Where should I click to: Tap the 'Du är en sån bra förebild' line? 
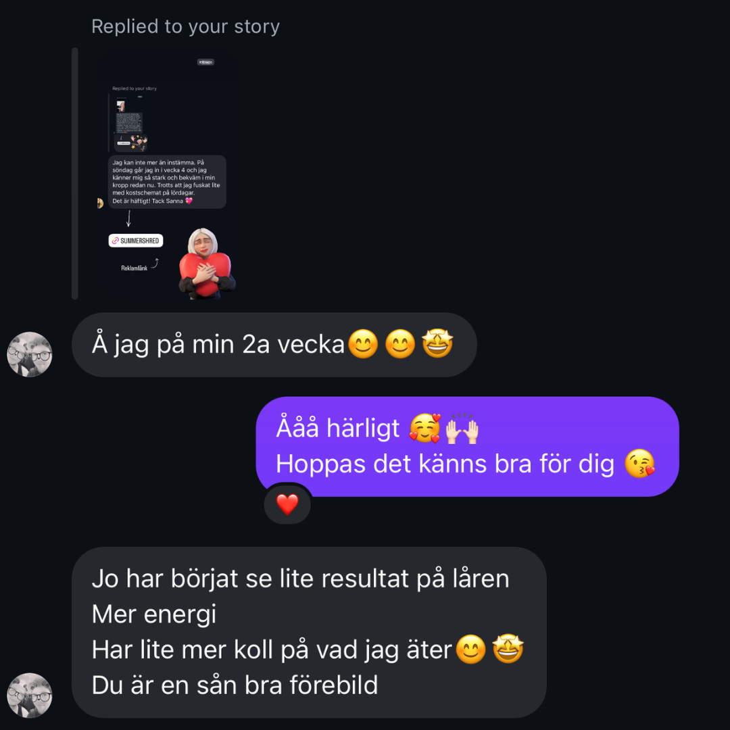pyautogui.click(x=235, y=685)
